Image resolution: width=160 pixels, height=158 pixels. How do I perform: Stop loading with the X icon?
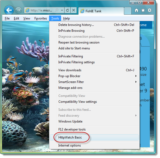(x=74, y=10)
